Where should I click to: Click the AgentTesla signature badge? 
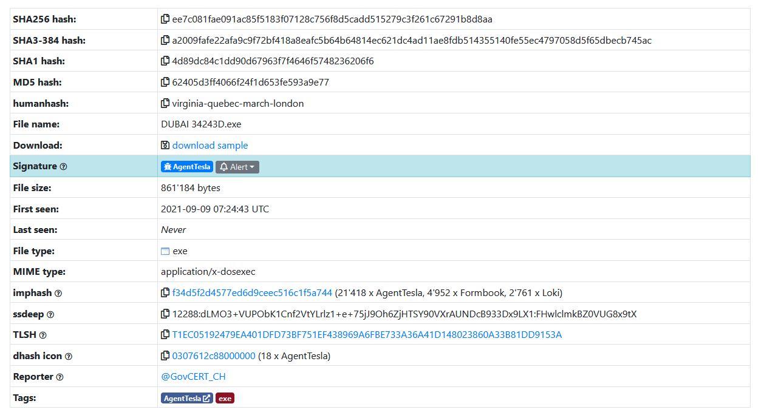pos(187,167)
